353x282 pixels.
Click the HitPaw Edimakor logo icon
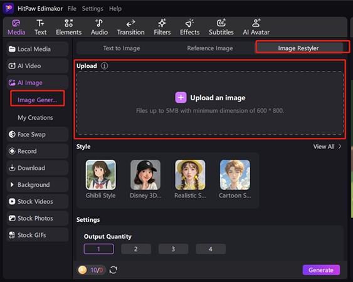coord(9,8)
